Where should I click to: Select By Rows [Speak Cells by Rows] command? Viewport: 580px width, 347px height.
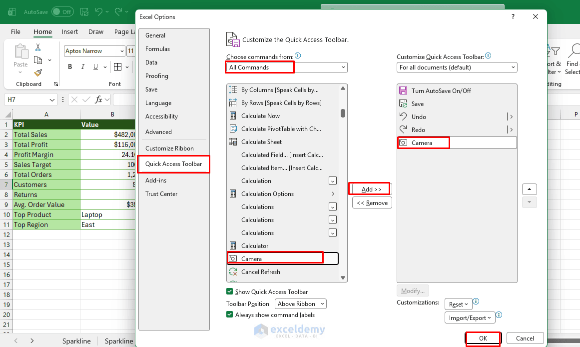click(x=282, y=103)
